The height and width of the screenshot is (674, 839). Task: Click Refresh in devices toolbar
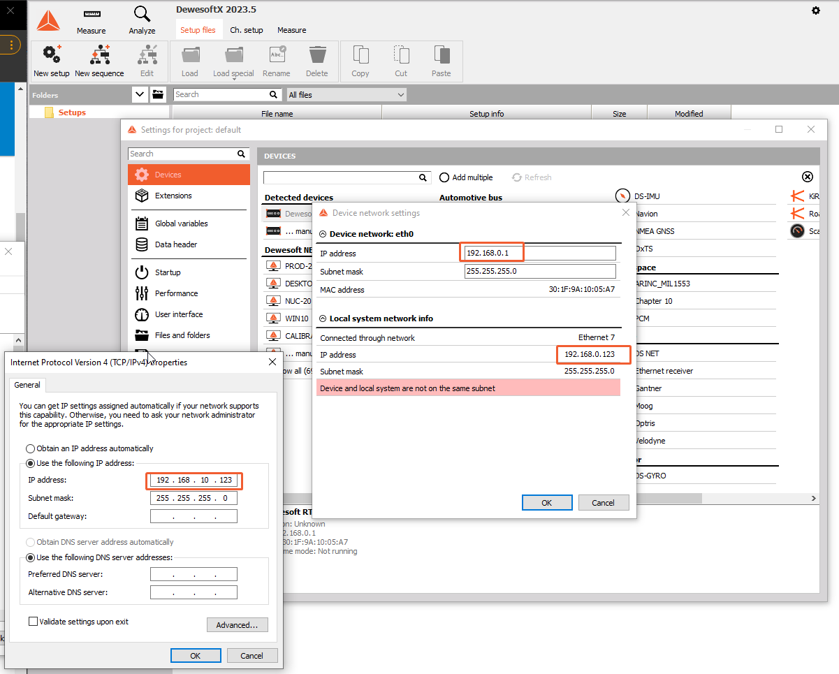click(532, 177)
